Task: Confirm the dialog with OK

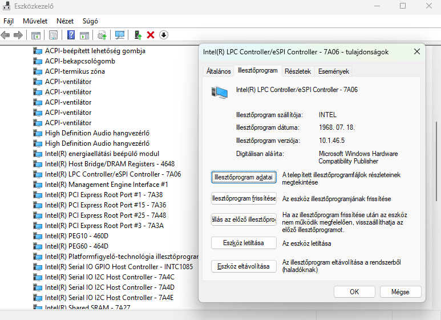Action: point(354,292)
